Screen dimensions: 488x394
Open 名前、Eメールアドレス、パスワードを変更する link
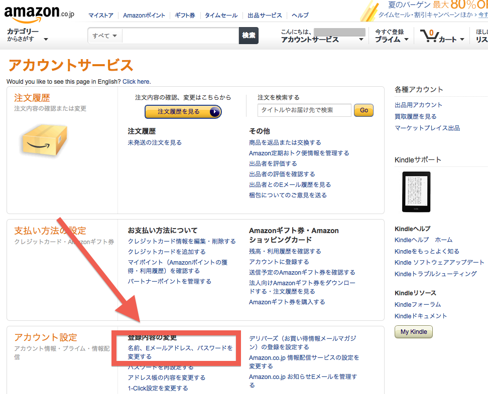click(x=180, y=352)
